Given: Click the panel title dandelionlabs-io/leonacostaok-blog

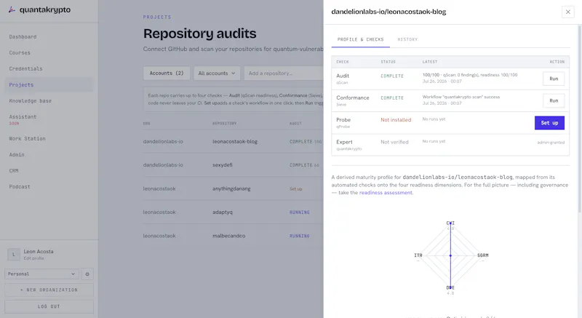Looking at the screenshot, I should click(x=388, y=12).
